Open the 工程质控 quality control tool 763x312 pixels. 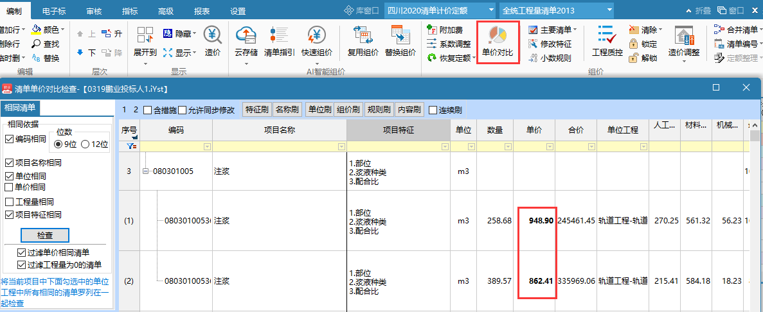607,37
